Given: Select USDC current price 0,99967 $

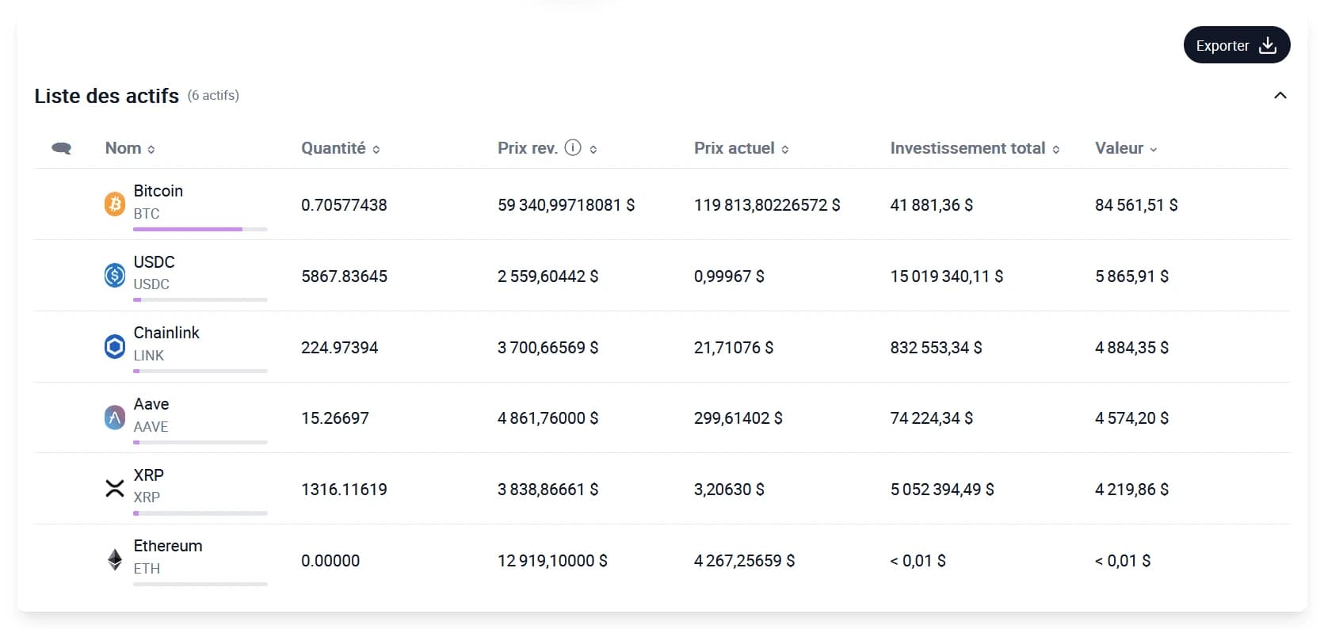Looking at the screenshot, I should (x=729, y=276).
